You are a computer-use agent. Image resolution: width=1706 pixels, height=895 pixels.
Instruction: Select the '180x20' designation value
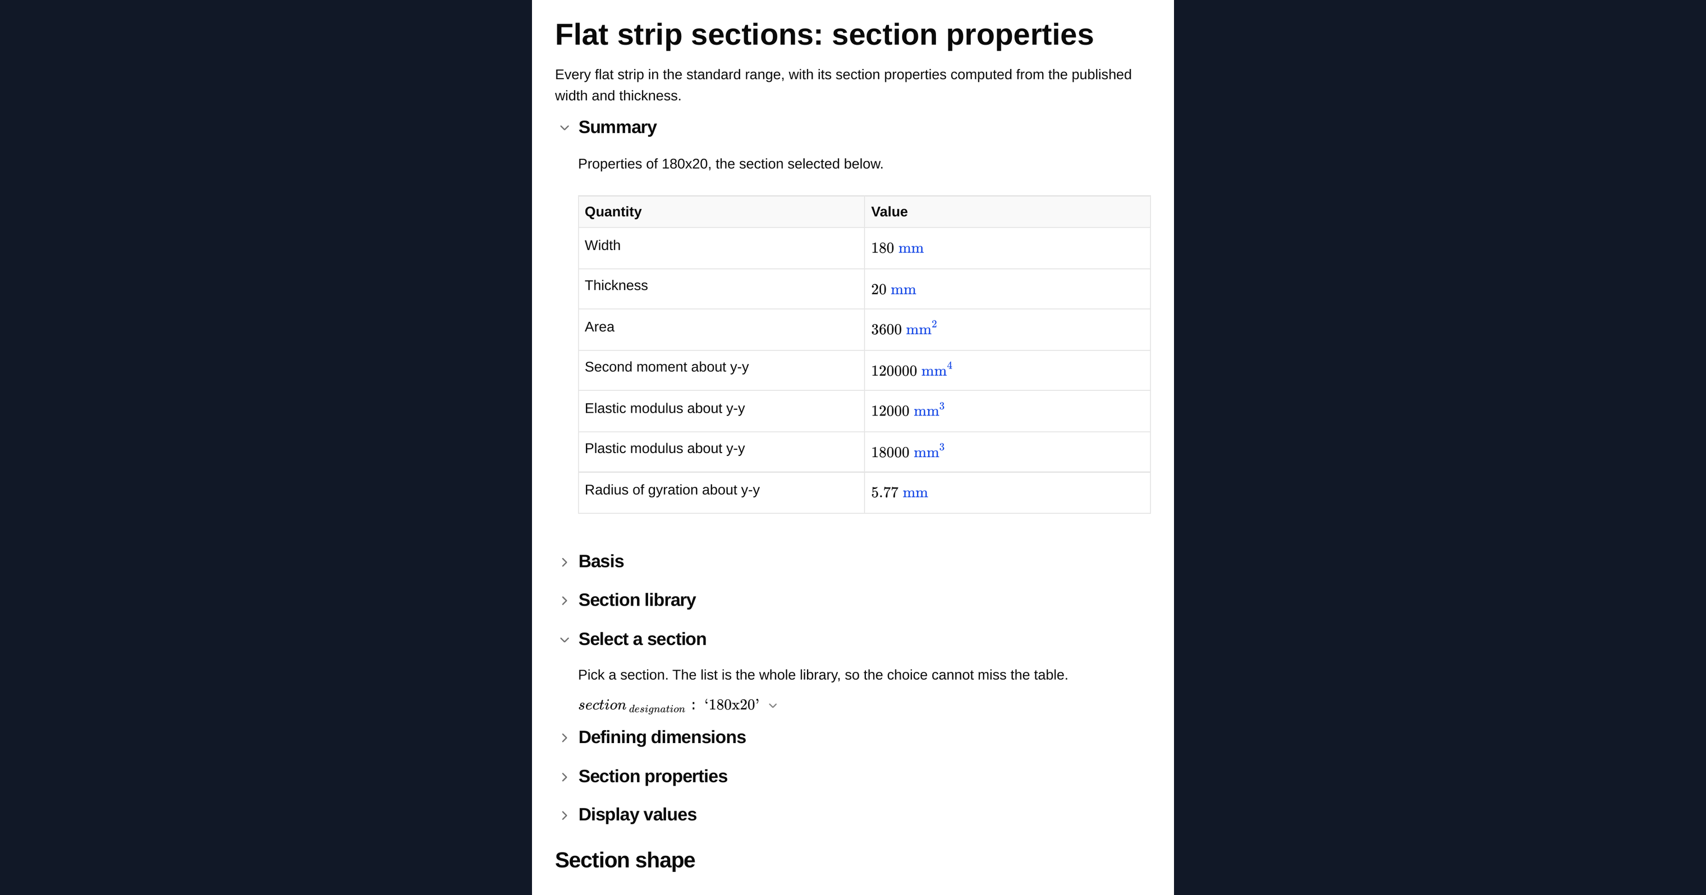[731, 705]
